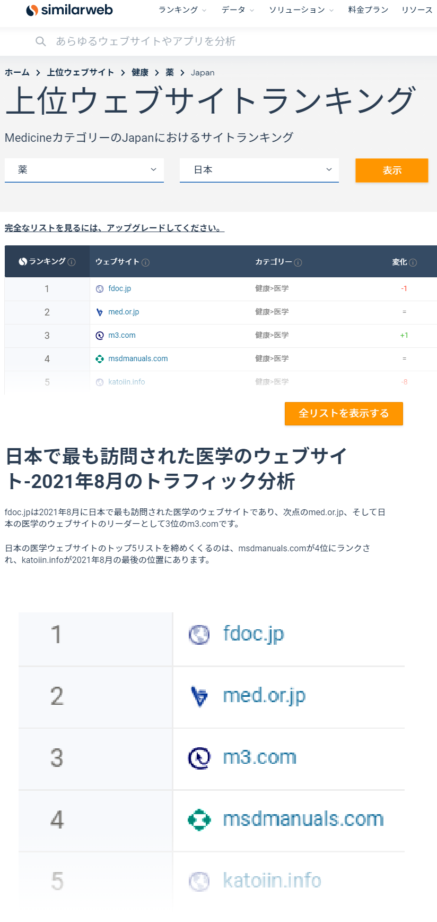Select 料金プラン in the top navigation
Image resolution: width=437 pixels, height=922 pixels.
[x=368, y=10]
